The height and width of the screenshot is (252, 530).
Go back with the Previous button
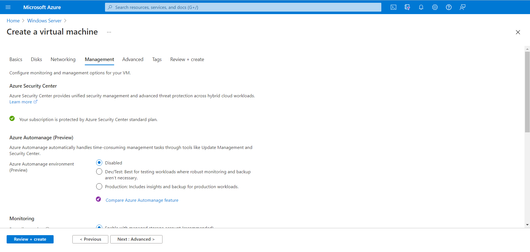pyautogui.click(x=90, y=239)
